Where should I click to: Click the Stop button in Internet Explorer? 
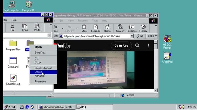click(x=84, y=28)
